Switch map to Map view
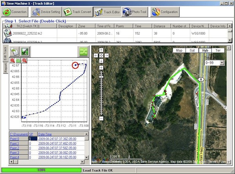This screenshot has height=174, width=235. [179, 51]
